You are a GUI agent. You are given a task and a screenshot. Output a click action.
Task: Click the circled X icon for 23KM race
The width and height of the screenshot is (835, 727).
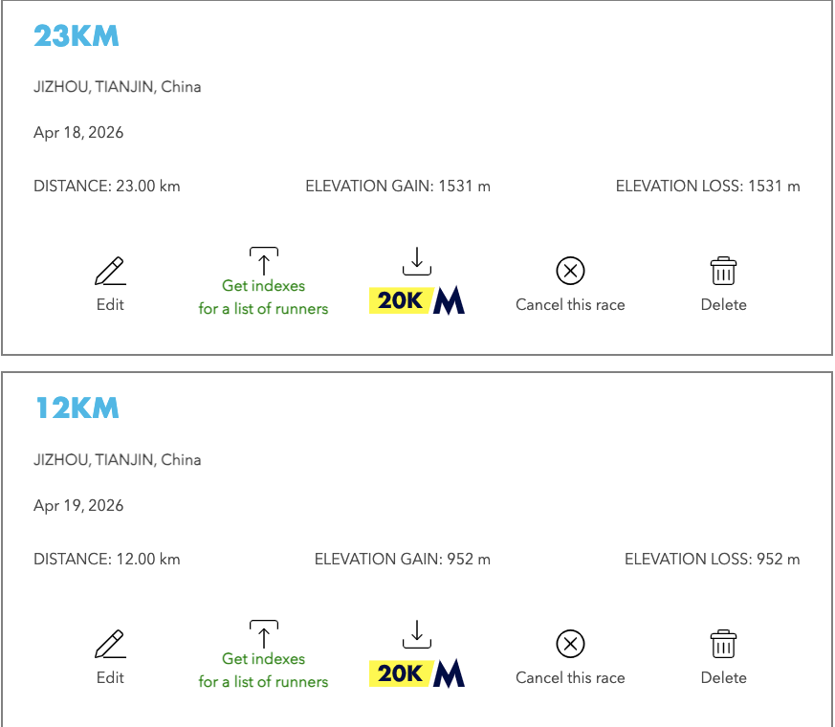(x=570, y=272)
